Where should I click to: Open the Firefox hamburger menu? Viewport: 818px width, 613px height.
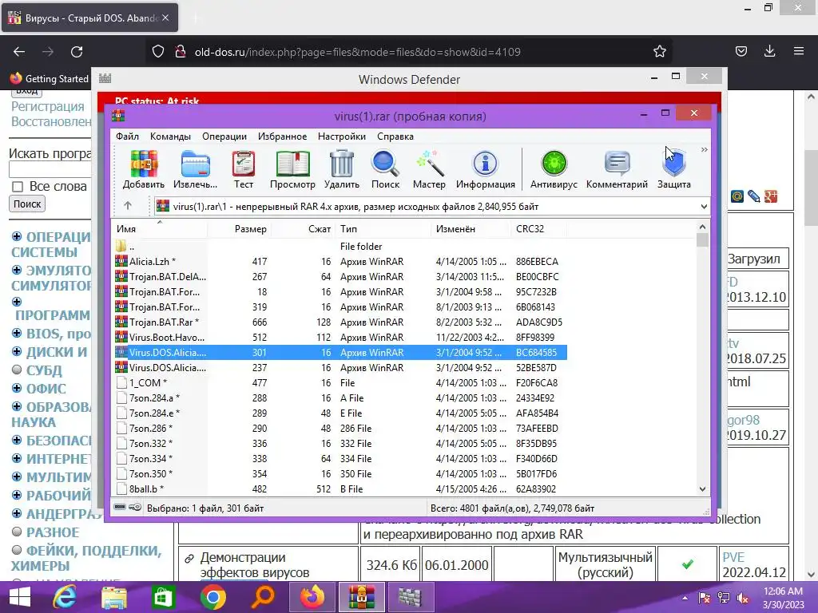click(x=799, y=51)
